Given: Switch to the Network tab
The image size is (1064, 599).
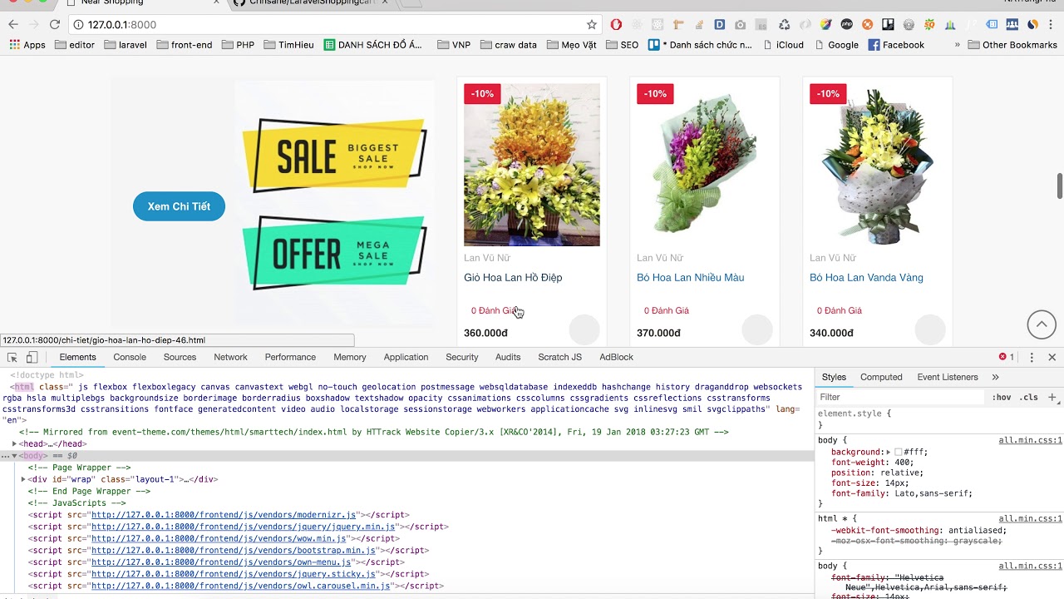Looking at the screenshot, I should click(x=230, y=357).
